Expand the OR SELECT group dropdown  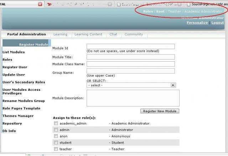click(x=131, y=85)
